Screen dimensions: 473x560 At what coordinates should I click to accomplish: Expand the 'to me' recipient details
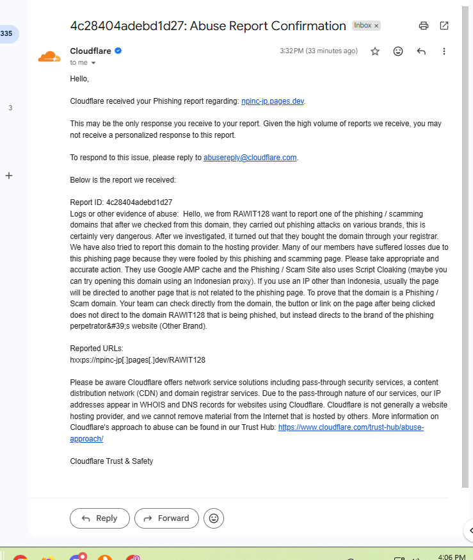(93, 63)
